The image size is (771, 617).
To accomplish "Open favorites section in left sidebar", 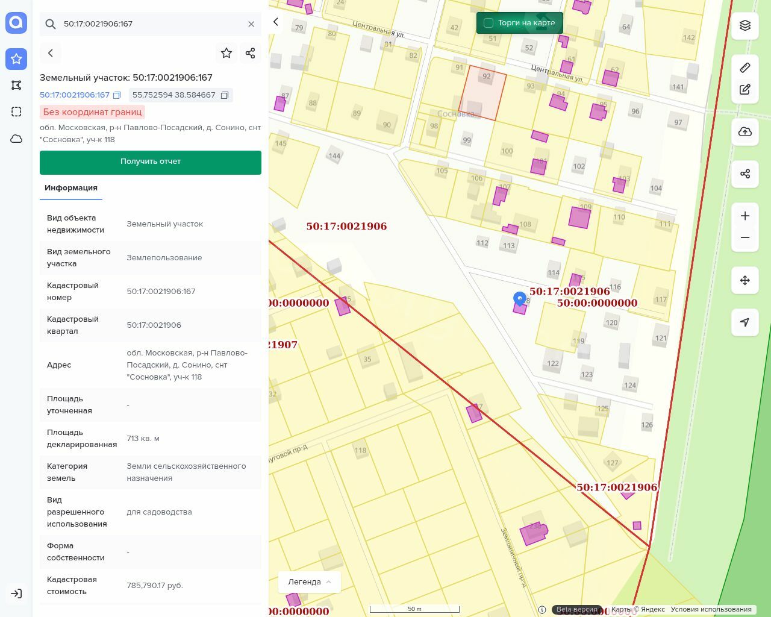I will point(16,58).
